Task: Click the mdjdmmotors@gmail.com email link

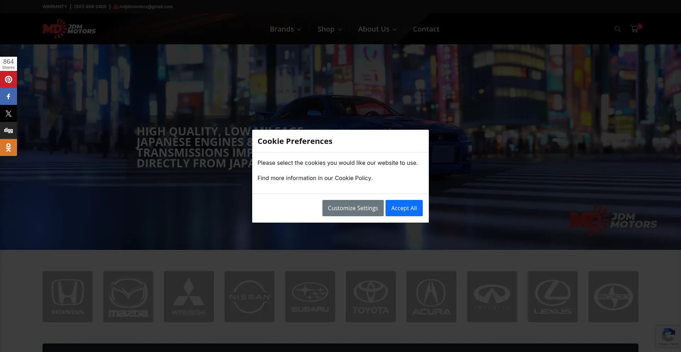Action: tap(146, 7)
